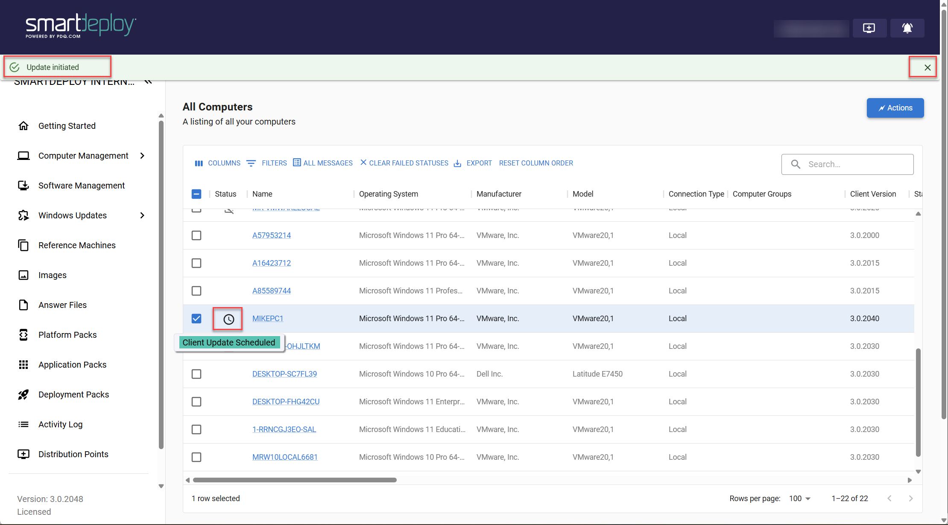Click the horizontal table scrollbar
The width and height of the screenshot is (948, 525).
pyautogui.click(x=295, y=480)
